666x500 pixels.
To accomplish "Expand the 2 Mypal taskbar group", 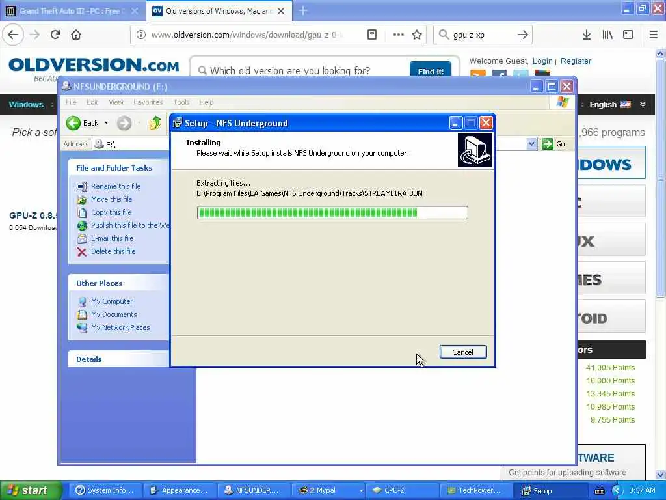I will (361, 490).
